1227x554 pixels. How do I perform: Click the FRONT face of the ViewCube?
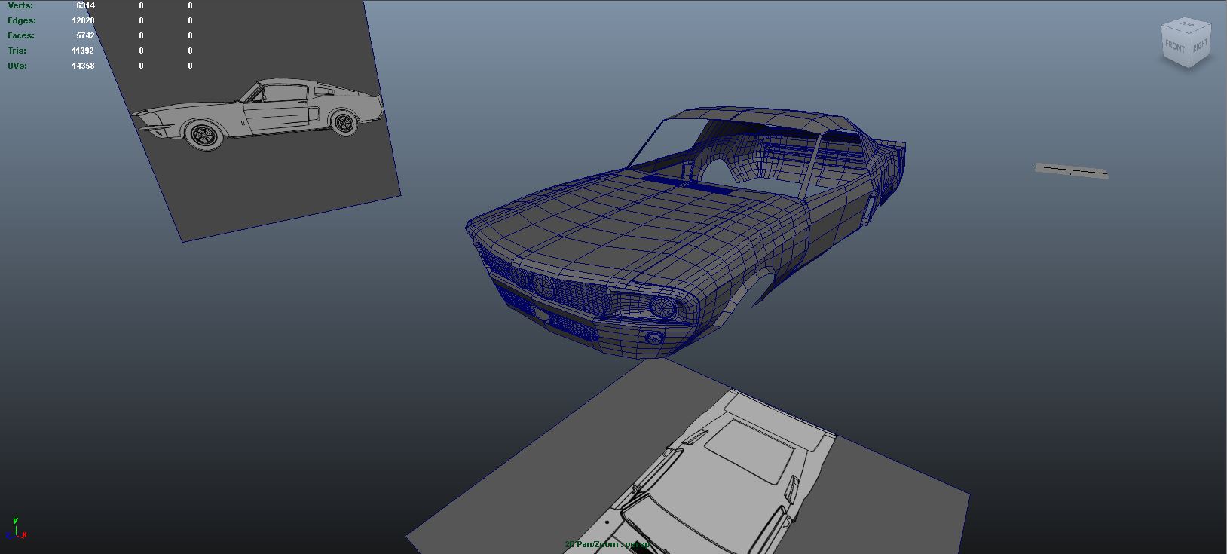coord(1175,47)
